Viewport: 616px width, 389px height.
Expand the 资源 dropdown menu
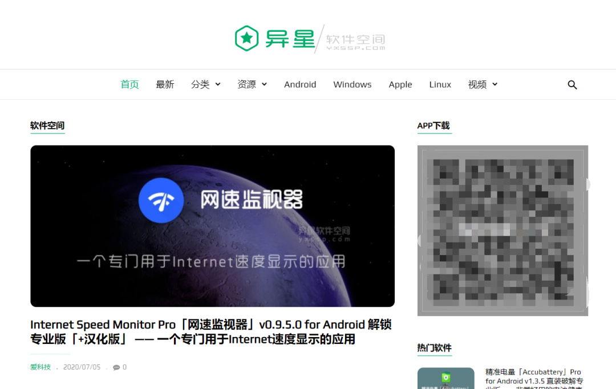point(252,84)
